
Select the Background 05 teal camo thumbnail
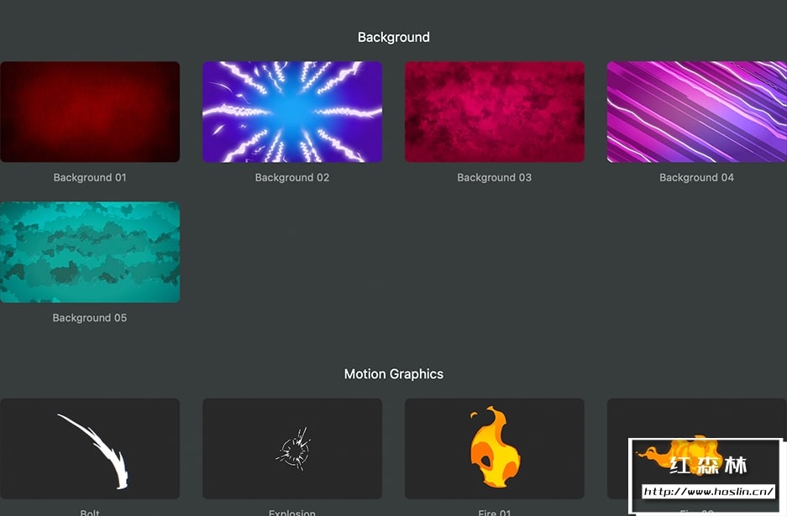point(90,253)
